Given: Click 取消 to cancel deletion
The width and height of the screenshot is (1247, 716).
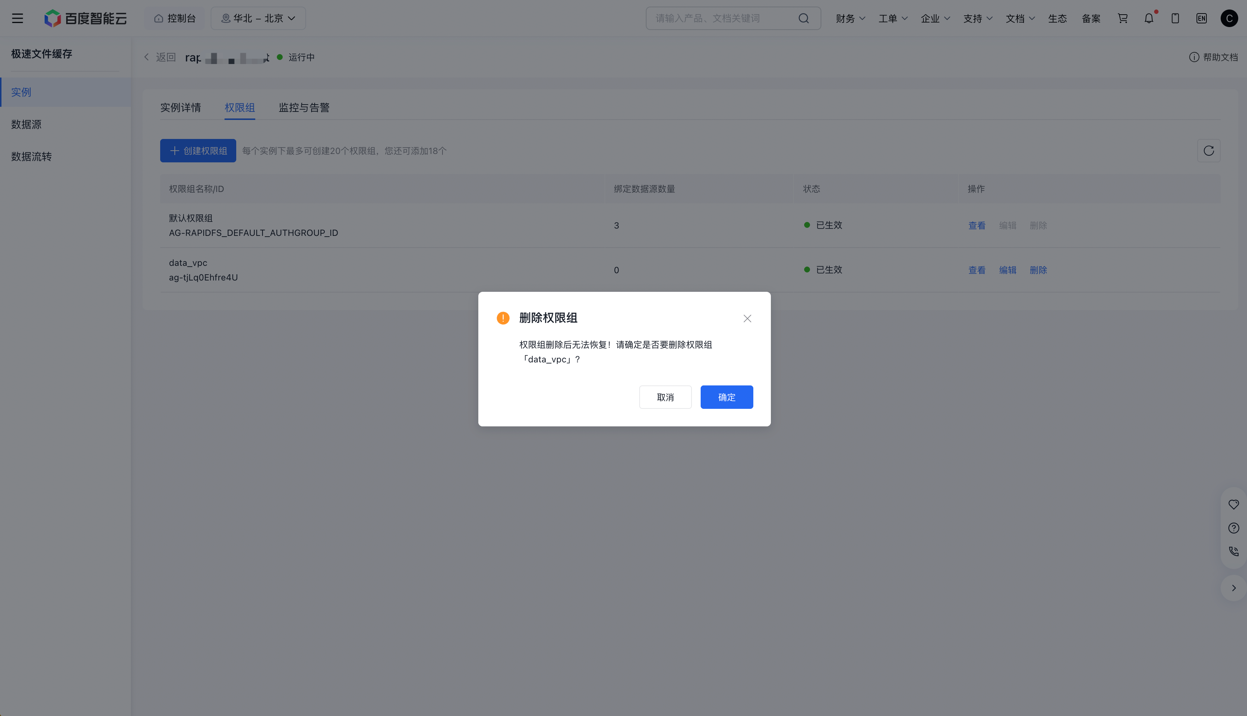Looking at the screenshot, I should tap(665, 397).
